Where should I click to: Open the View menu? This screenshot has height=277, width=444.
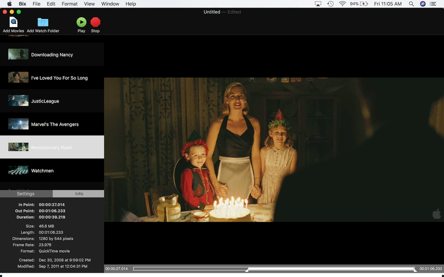(x=89, y=4)
